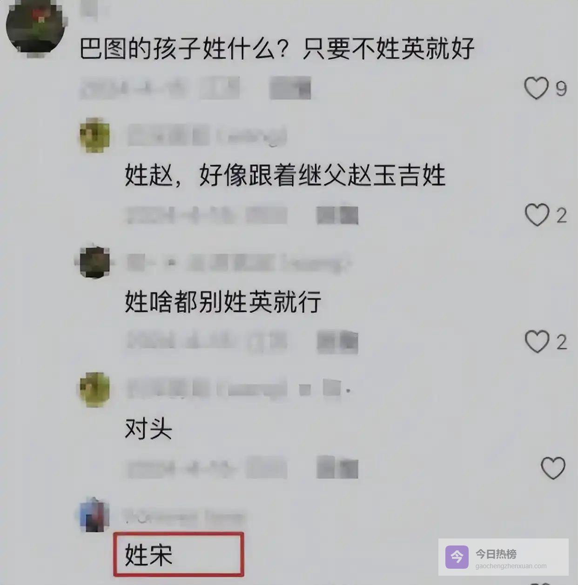This screenshot has width=578, height=585.
Task: Click blurred username above the 姓赵 reply
Action: point(207,136)
